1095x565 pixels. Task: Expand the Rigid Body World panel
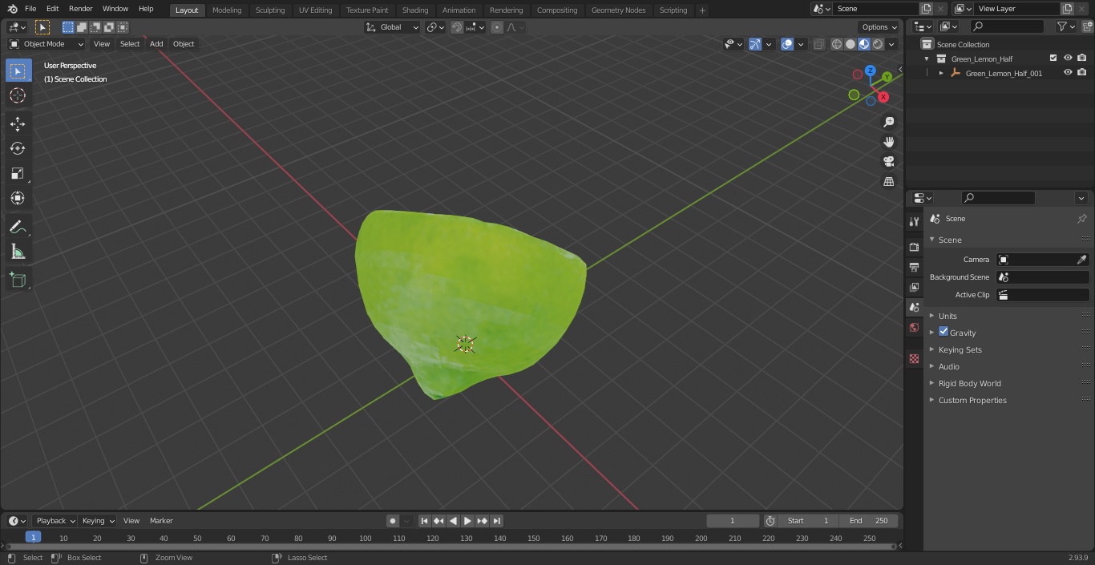(x=969, y=383)
